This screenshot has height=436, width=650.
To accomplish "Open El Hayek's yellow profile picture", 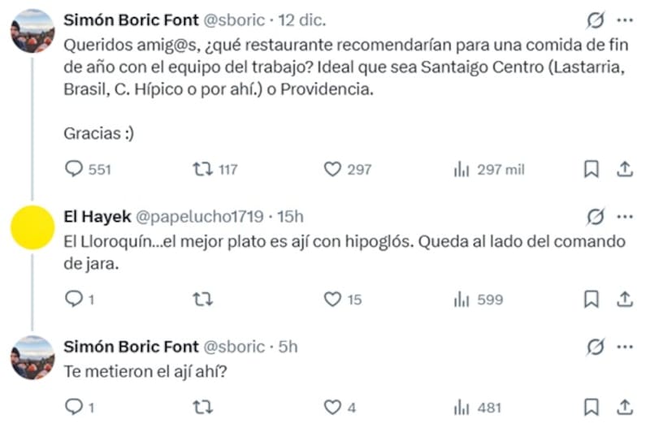I will point(32,227).
